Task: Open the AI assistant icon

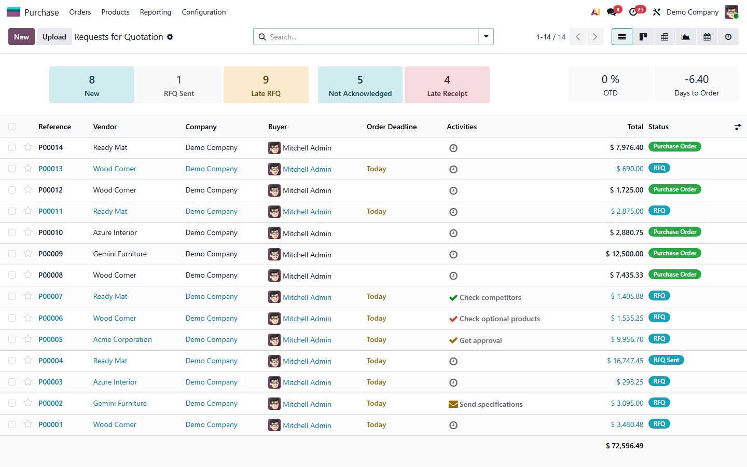Action: click(x=596, y=12)
